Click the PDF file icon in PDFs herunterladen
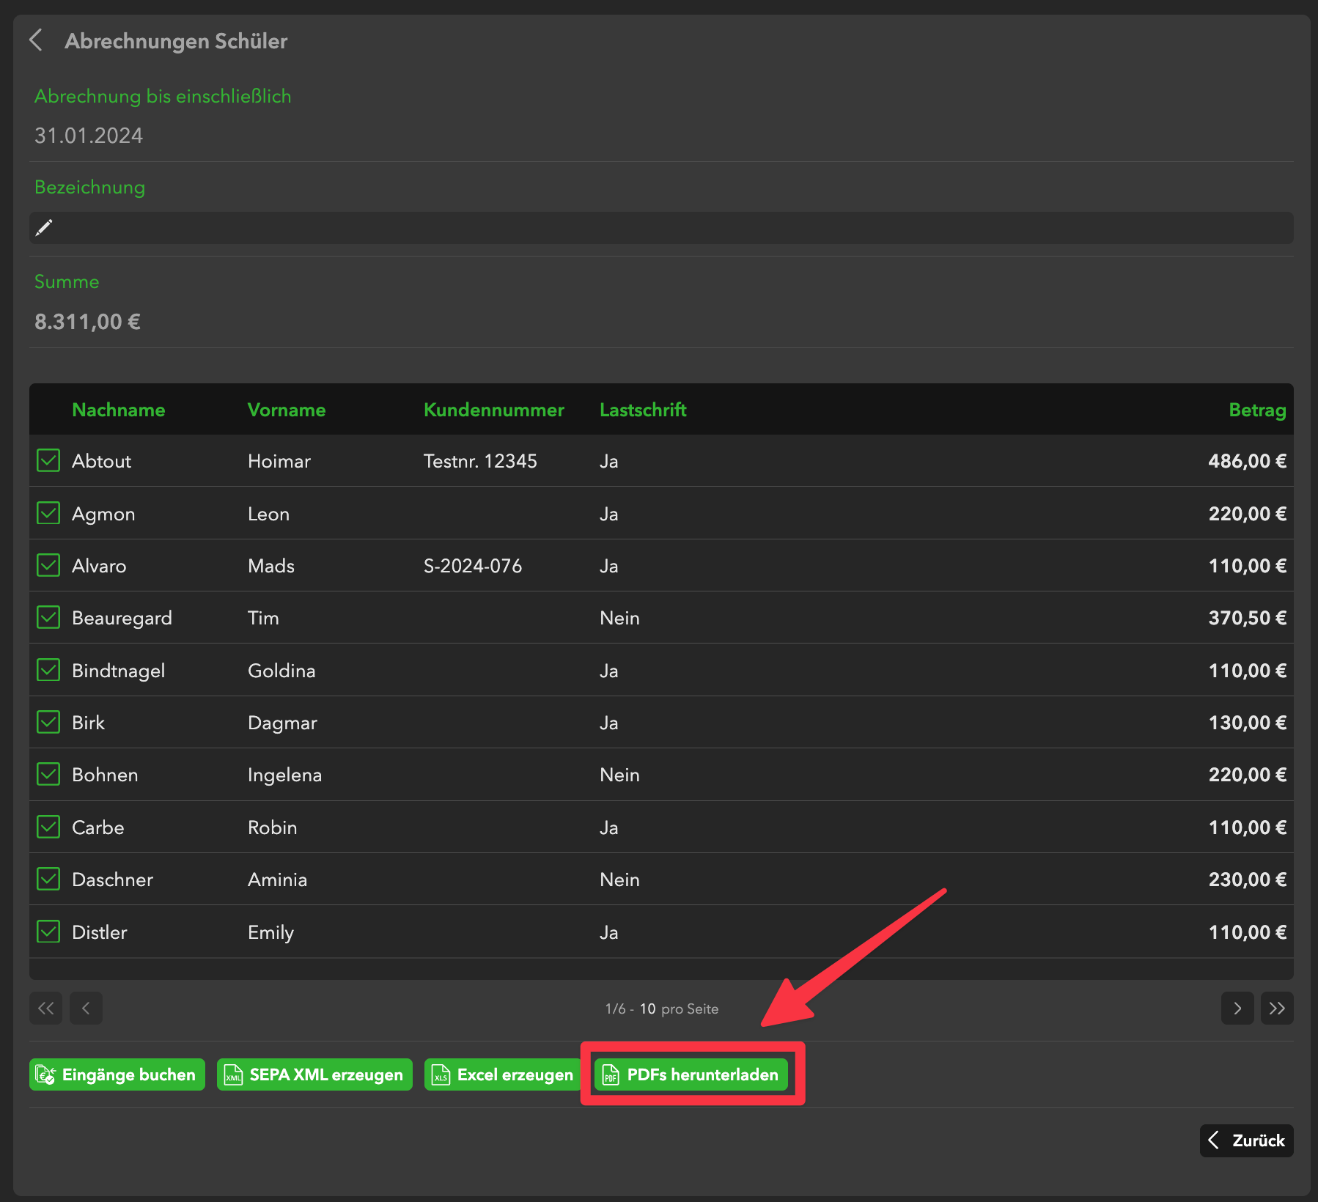Screen dimensions: 1318x1202 pos(610,1075)
